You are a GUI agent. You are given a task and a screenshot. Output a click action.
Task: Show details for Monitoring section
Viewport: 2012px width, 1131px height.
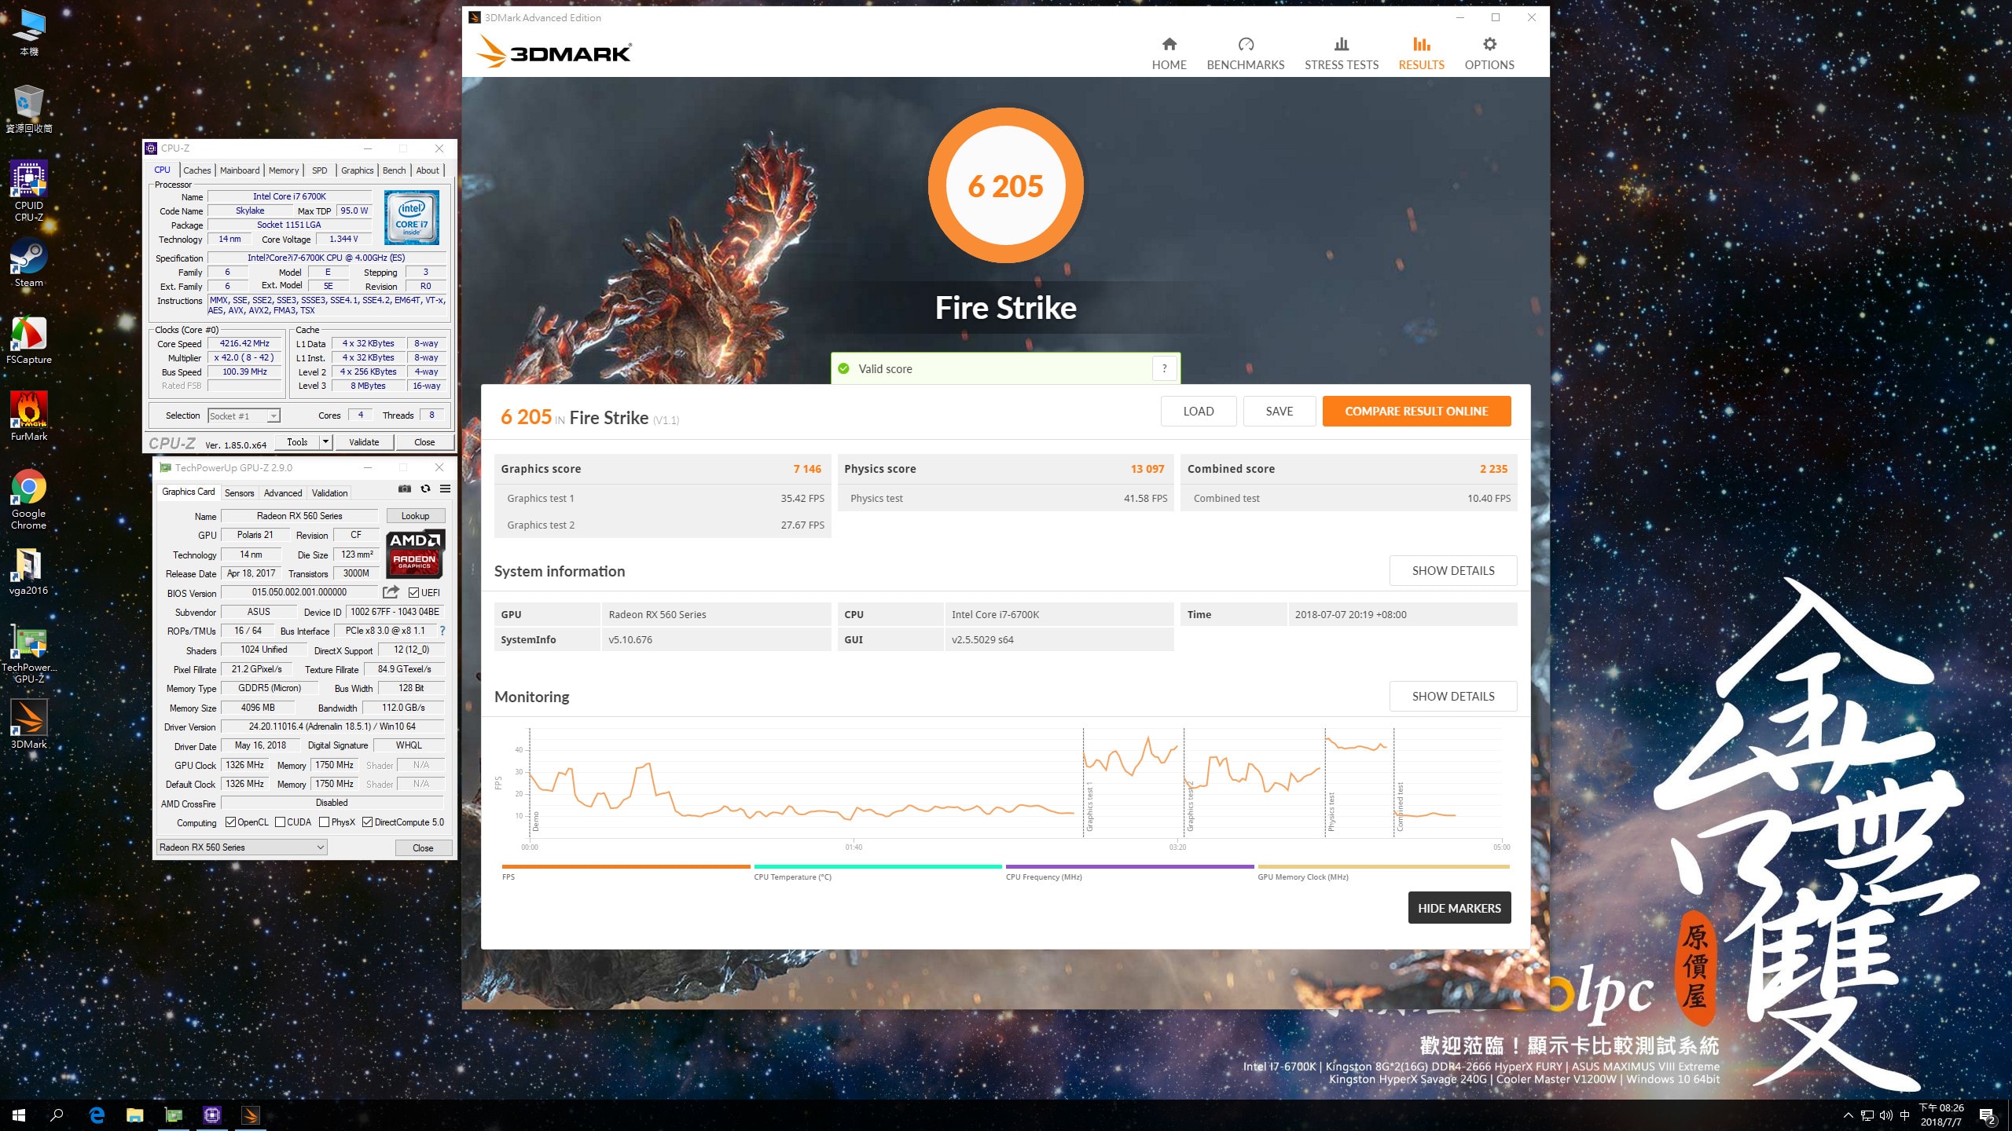tap(1452, 696)
